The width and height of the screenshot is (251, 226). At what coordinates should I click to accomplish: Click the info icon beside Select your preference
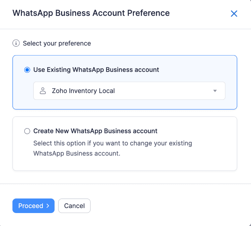pos(16,43)
